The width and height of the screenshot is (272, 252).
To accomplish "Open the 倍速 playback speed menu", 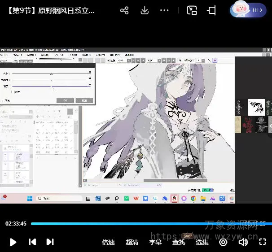I will tap(108, 242).
